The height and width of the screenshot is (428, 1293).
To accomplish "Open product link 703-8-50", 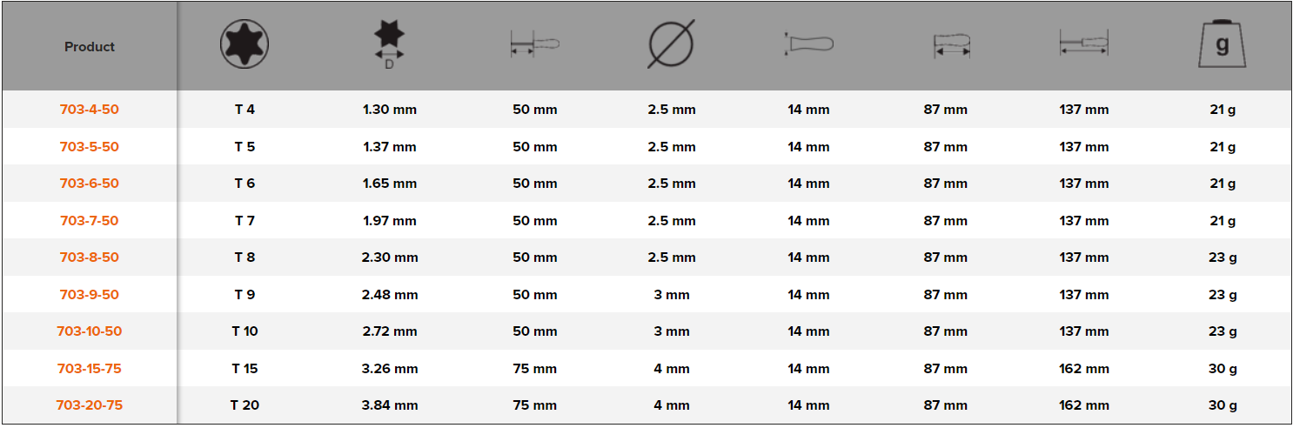I will [90, 257].
